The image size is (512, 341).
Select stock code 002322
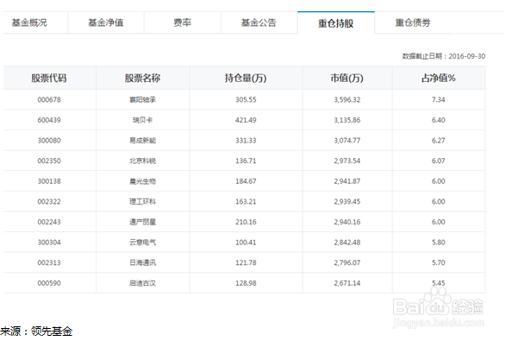49,201
